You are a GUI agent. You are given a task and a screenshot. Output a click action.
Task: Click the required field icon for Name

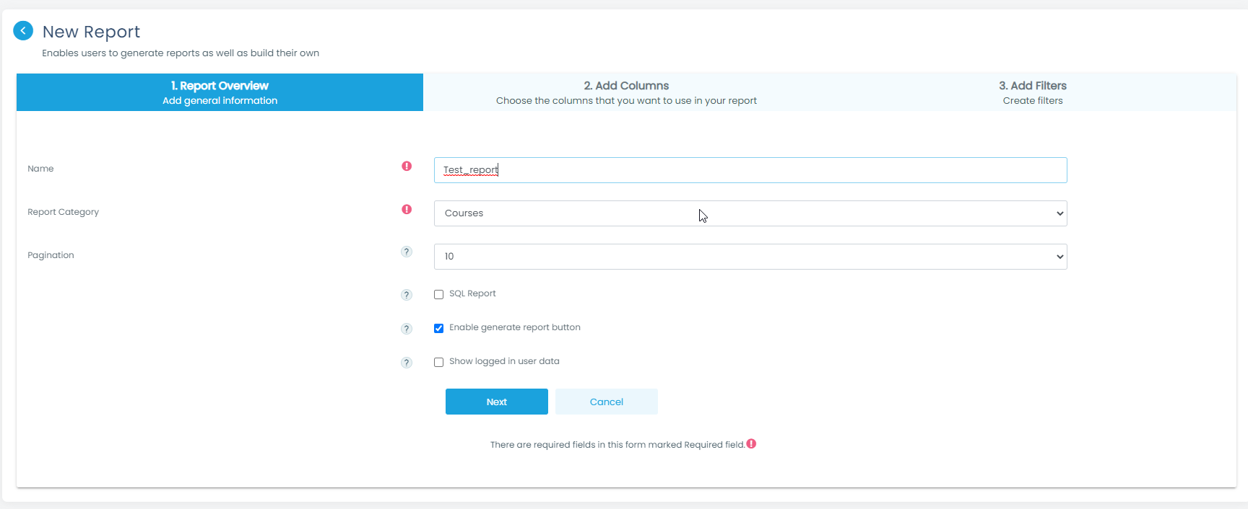407,167
